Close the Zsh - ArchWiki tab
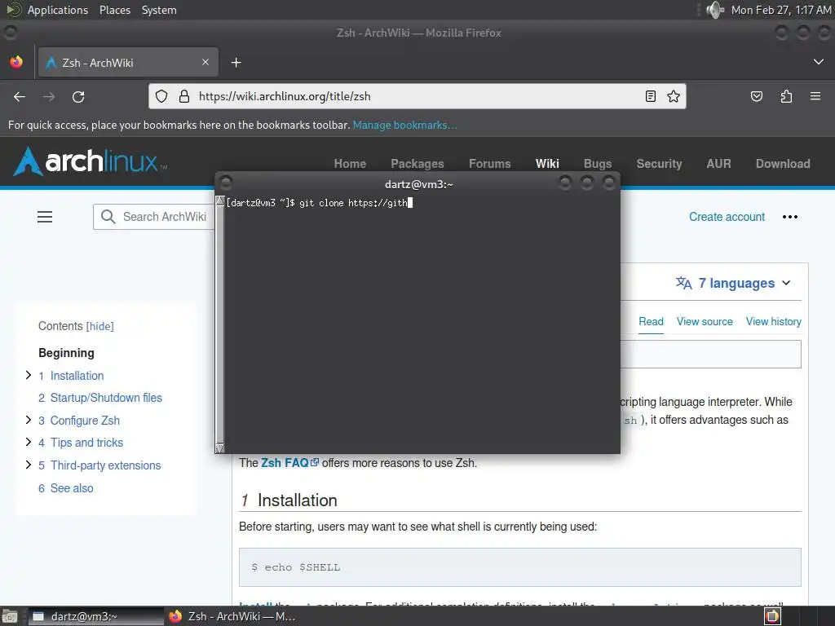 (205, 62)
